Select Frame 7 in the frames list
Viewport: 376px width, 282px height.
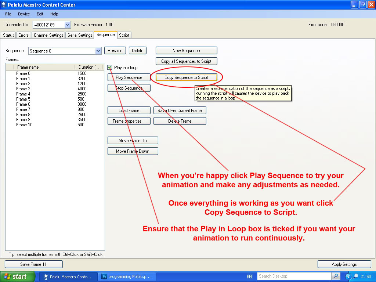[23, 109]
